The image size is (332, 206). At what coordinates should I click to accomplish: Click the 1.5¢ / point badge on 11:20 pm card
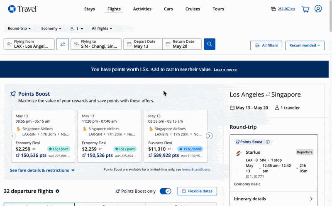(125, 149)
